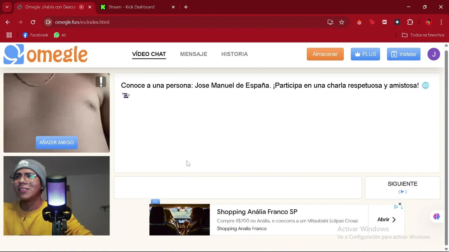Open the dark tag extension icon

tap(397, 22)
